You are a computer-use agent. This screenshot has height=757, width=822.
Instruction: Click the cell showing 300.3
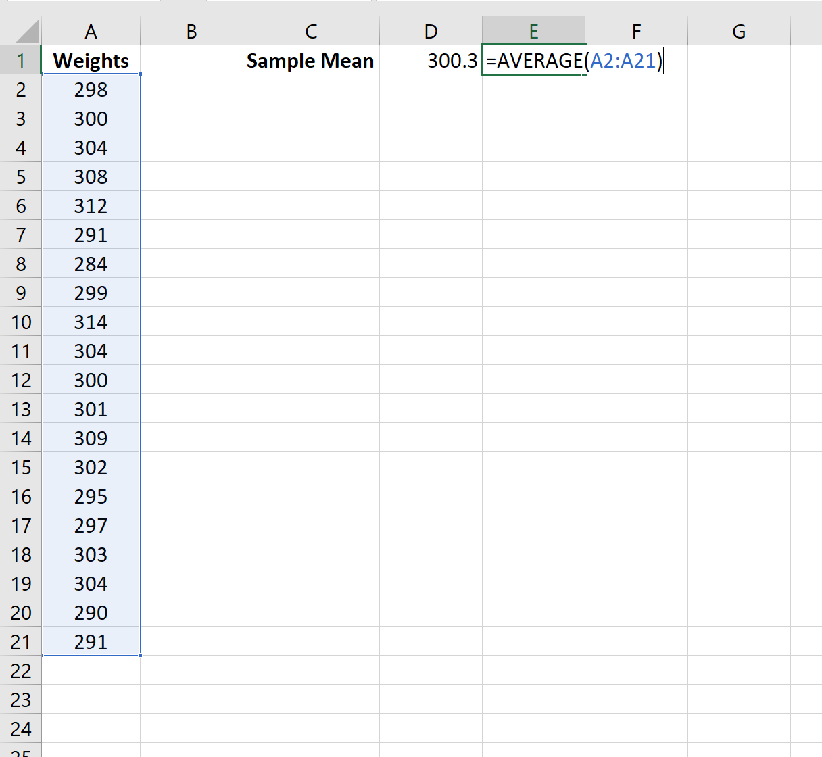[x=431, y=60]
